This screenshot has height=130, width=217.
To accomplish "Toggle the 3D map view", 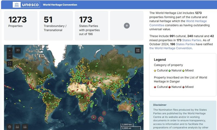I will pyautogui.click(x=18, y=50).
